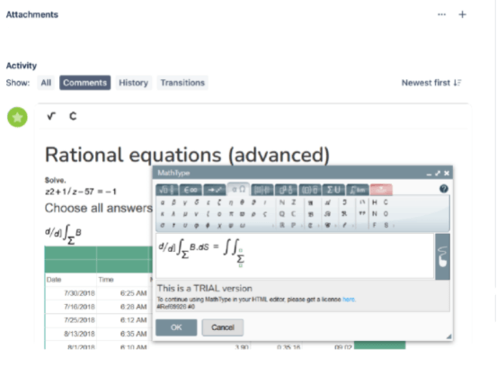Insert Greek letter rho

tap(253, 214)
